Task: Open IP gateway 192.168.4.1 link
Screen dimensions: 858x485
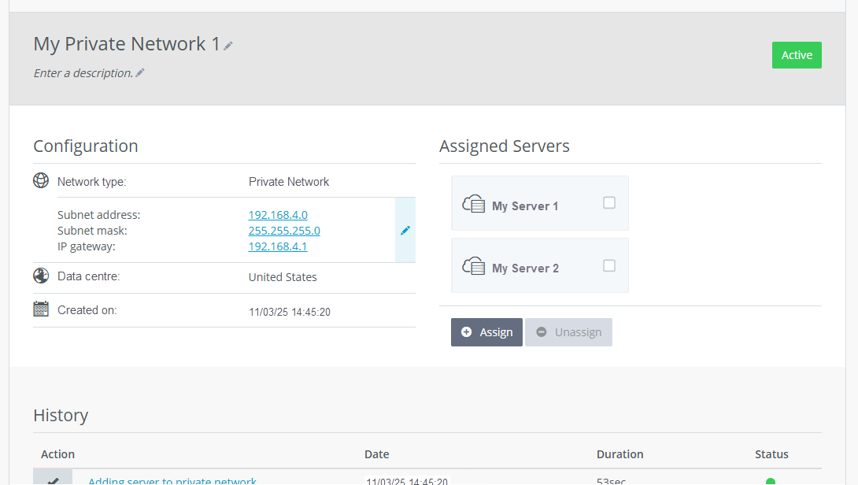Action: 278,247
